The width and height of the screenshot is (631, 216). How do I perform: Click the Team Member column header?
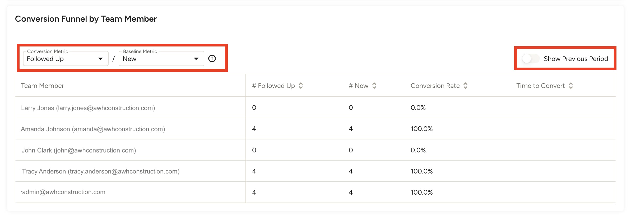tap(43, 86)
